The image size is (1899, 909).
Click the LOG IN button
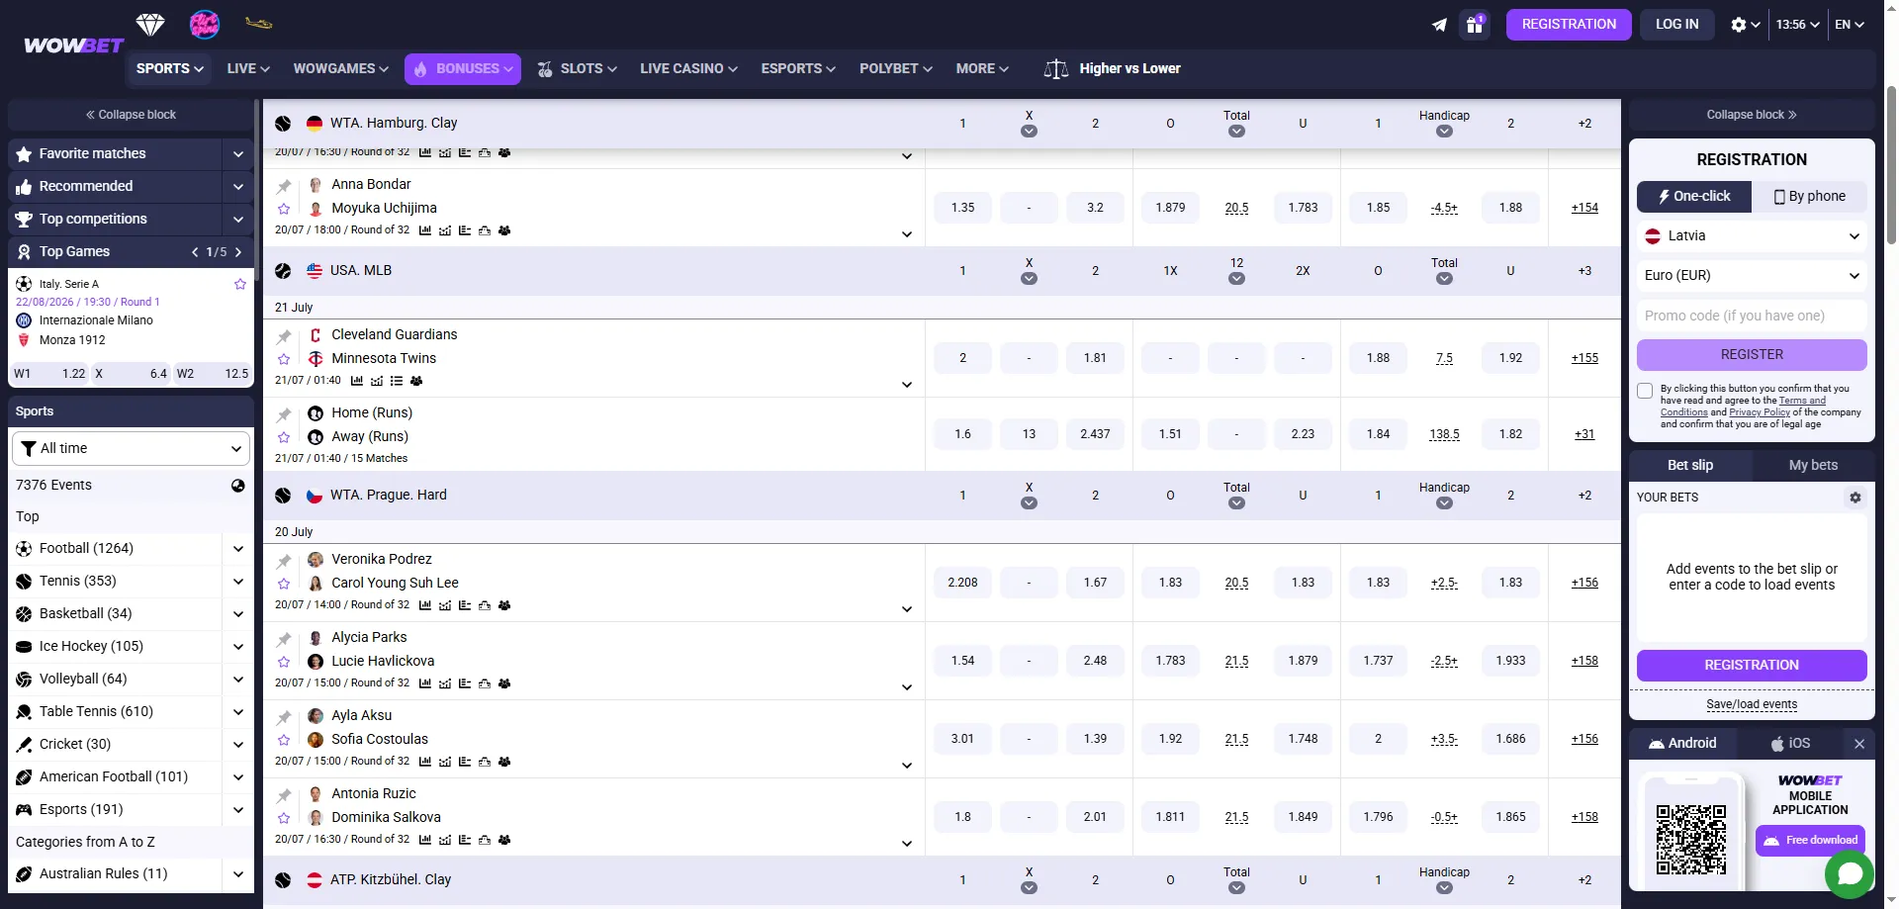tap(1677, 25)
